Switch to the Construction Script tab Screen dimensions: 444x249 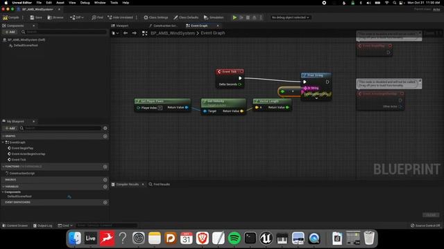(x=165, y=26)
